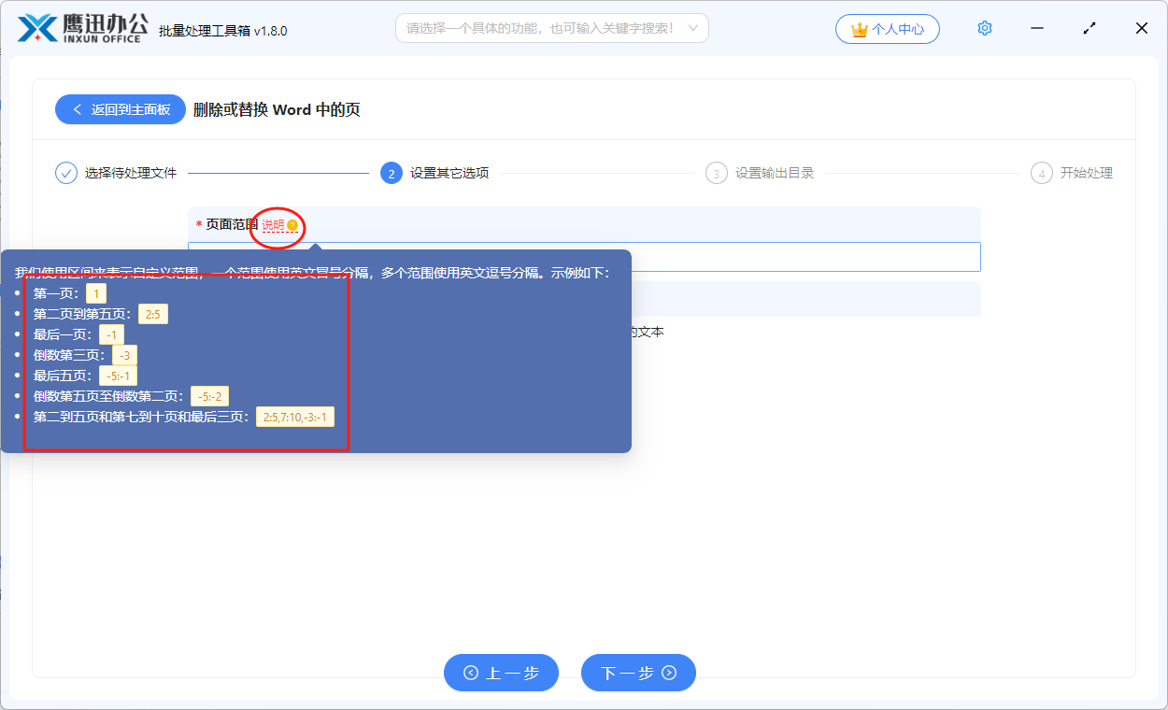The image size is (1168, 710).
Task: Click the red 说明 link
Action: (273, 226)
